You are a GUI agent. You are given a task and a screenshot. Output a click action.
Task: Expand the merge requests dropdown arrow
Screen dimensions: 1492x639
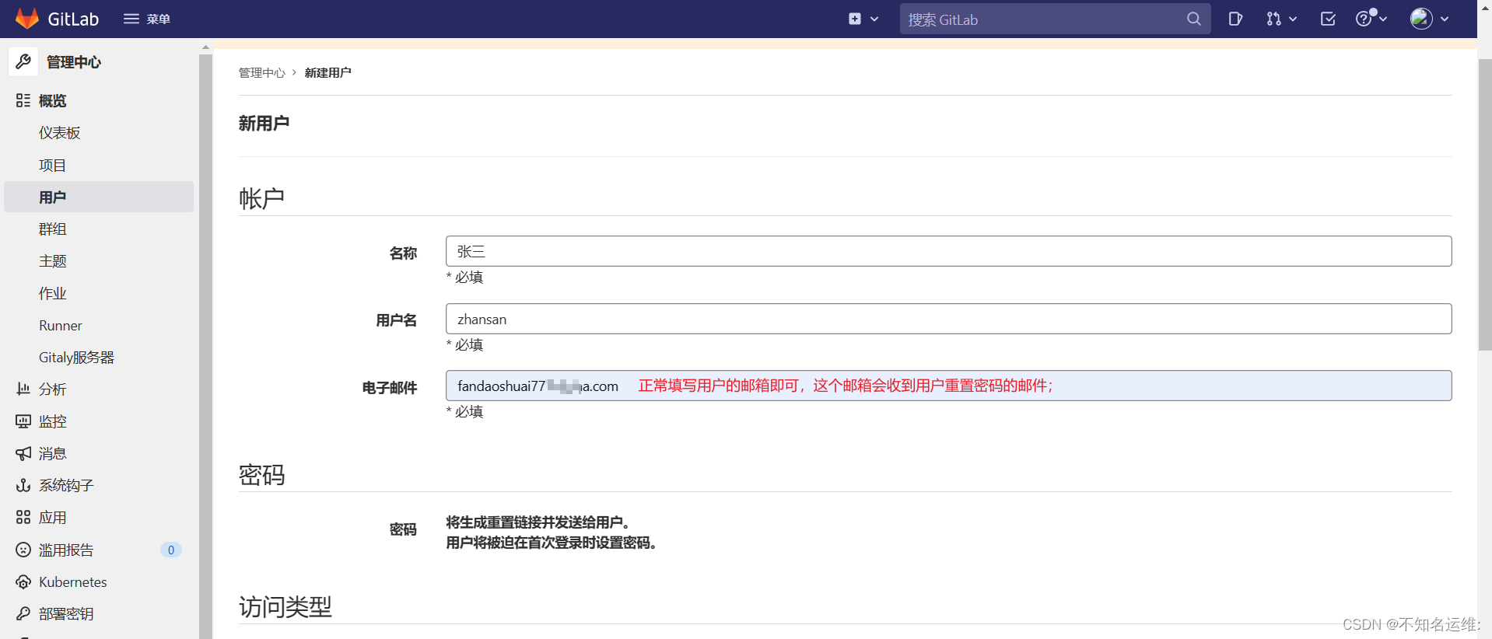[1293, 19]
